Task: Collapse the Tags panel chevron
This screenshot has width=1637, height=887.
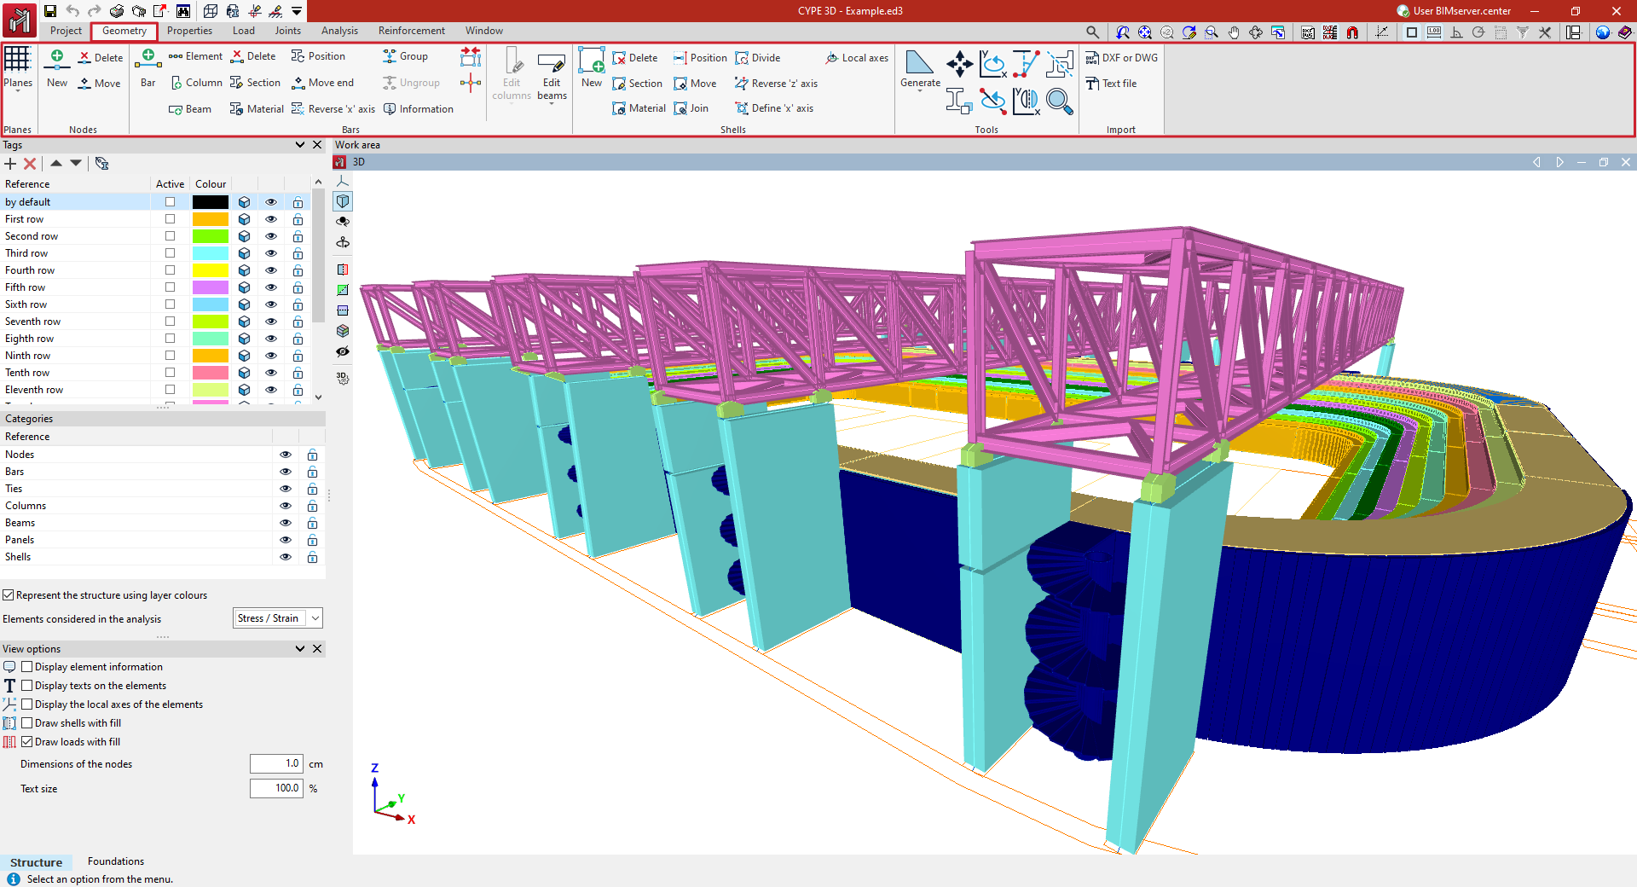Action: pyautogui.click(x=300, y=145)
